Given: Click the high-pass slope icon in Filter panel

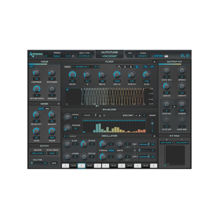Looking at the screenshot, I should pos(152,67).
